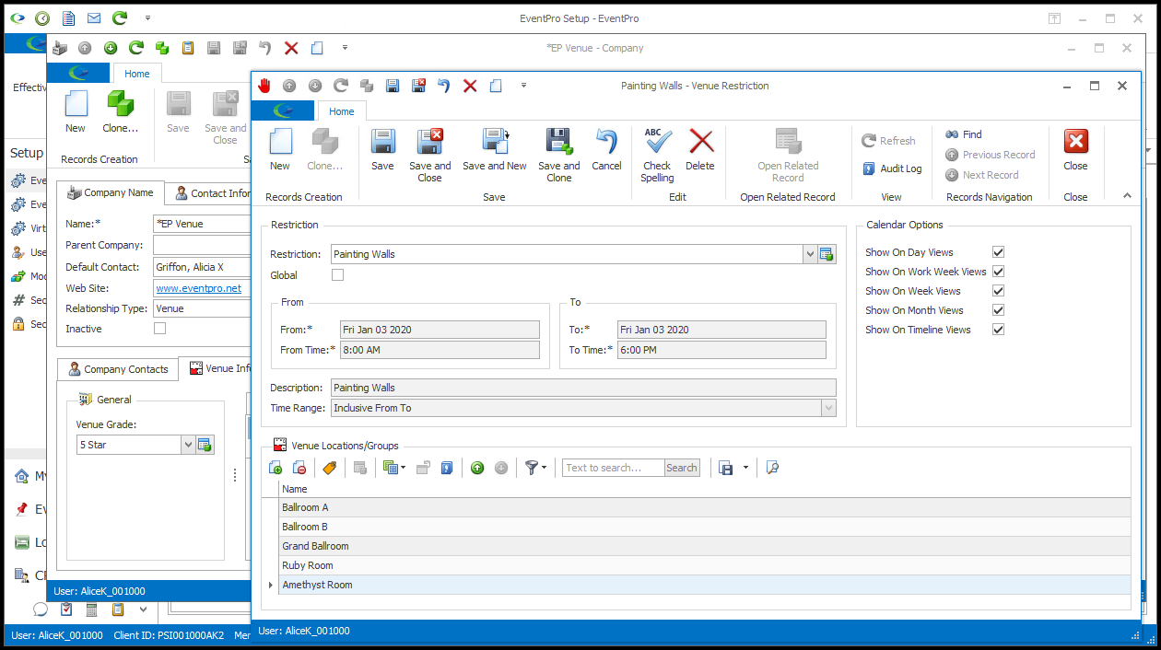This screenshot has height=650, width=1161.
Task: Click the Name column header
Action: tap(704, 489)
